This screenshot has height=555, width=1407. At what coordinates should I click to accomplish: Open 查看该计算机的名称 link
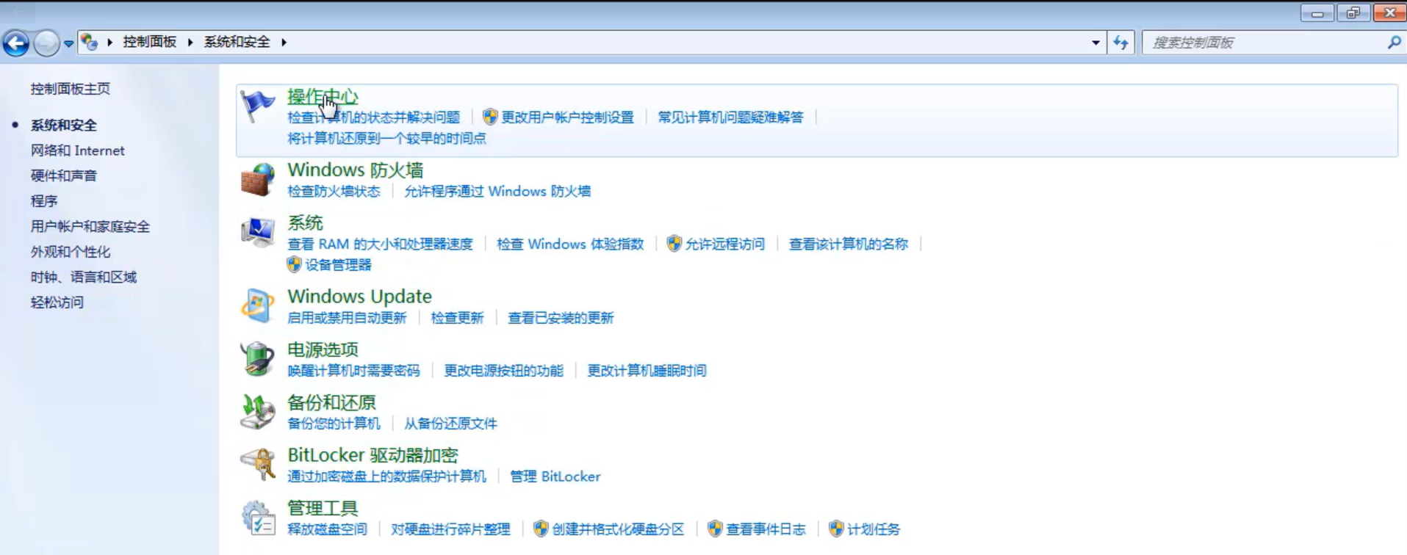coord(849,244)
